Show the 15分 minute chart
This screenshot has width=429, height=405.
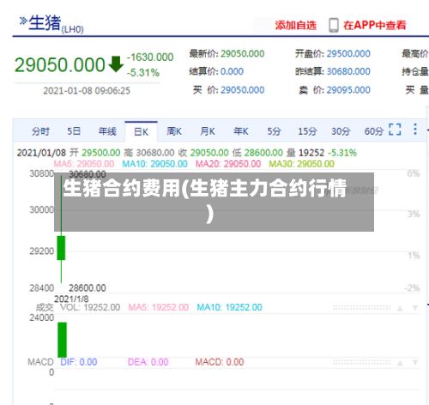click(x=307, y=131)
